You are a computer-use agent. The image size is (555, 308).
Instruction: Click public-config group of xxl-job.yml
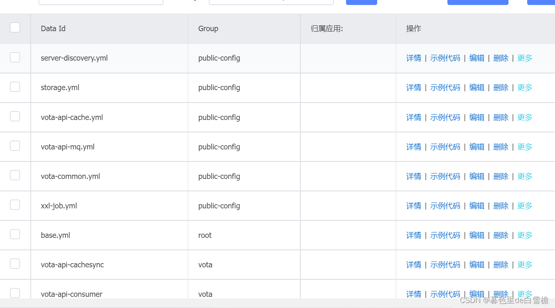pyautogui.click(x=219, y=206)
